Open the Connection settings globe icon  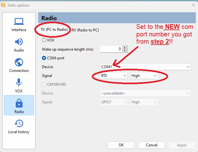point(19,62)
